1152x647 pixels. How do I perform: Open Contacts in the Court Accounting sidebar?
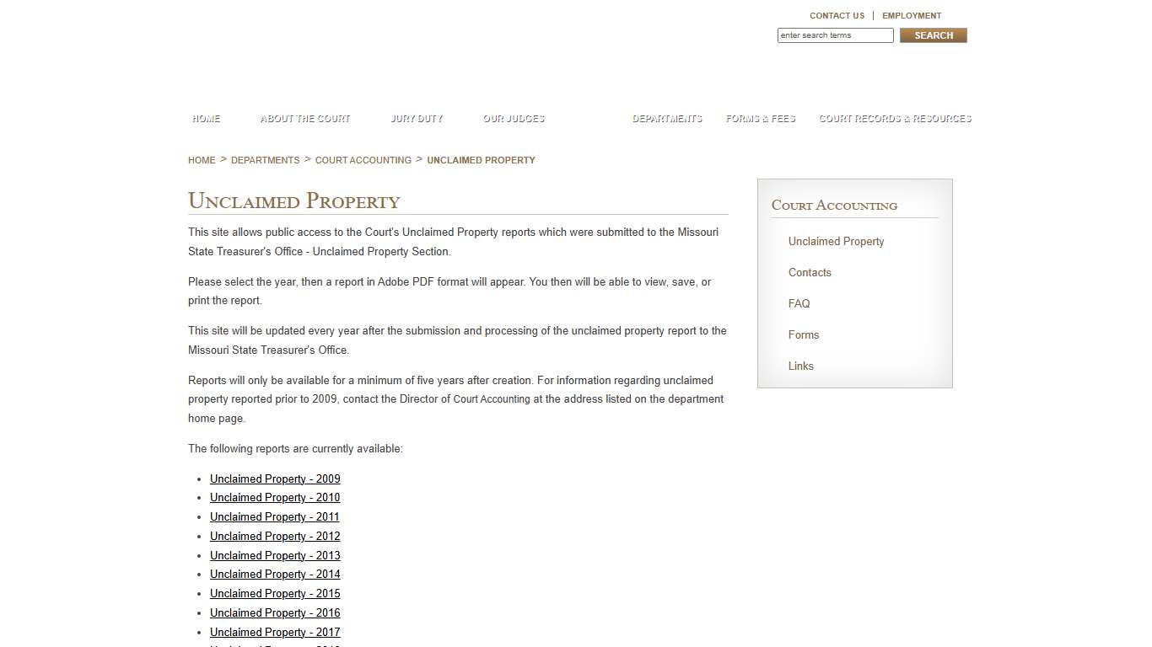coord(810,272)
